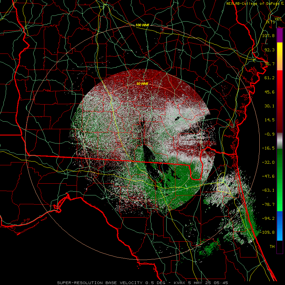Click the 100 NMI range ring label
This screenshot has width=285, height=285.
tap(142, 25)
